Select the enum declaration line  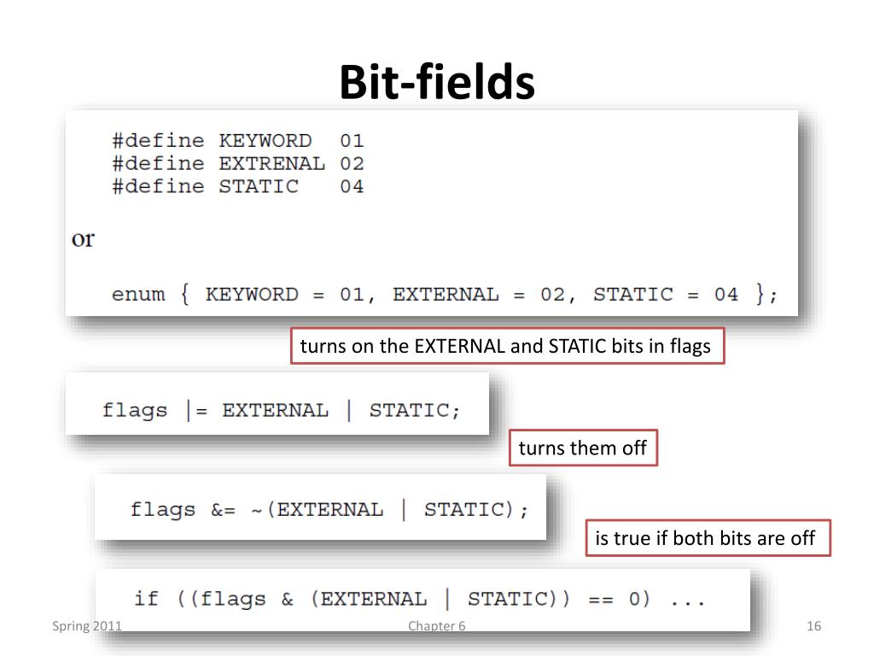click(444, 294)
